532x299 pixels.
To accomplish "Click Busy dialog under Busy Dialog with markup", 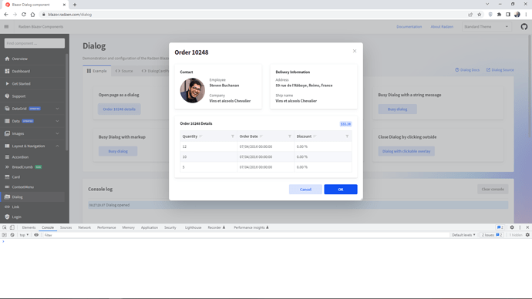I will (x=118, y=151).
